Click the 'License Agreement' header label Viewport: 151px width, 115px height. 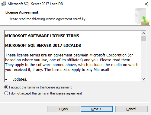pyautogui.click(x=22, y=12)
